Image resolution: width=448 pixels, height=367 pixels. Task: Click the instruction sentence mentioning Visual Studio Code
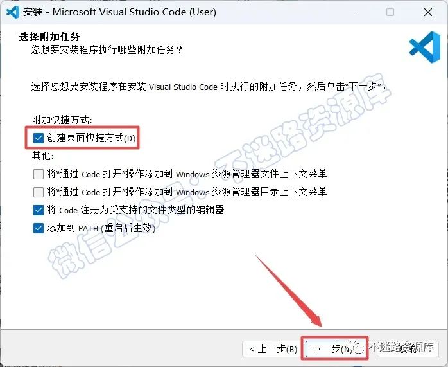(x=209, y=86)
